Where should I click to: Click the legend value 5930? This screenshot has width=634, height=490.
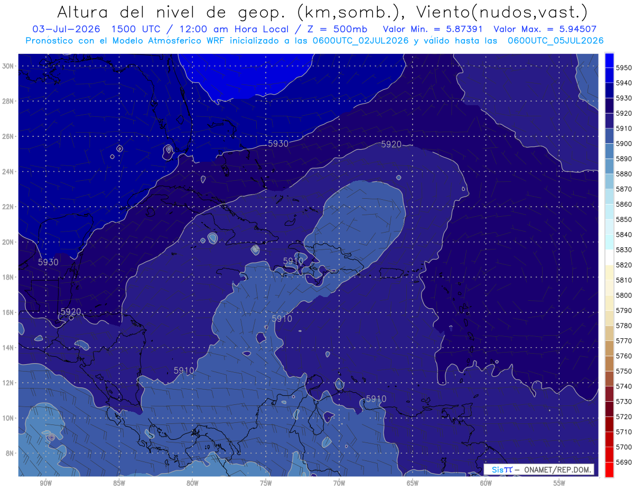point(624,98)
